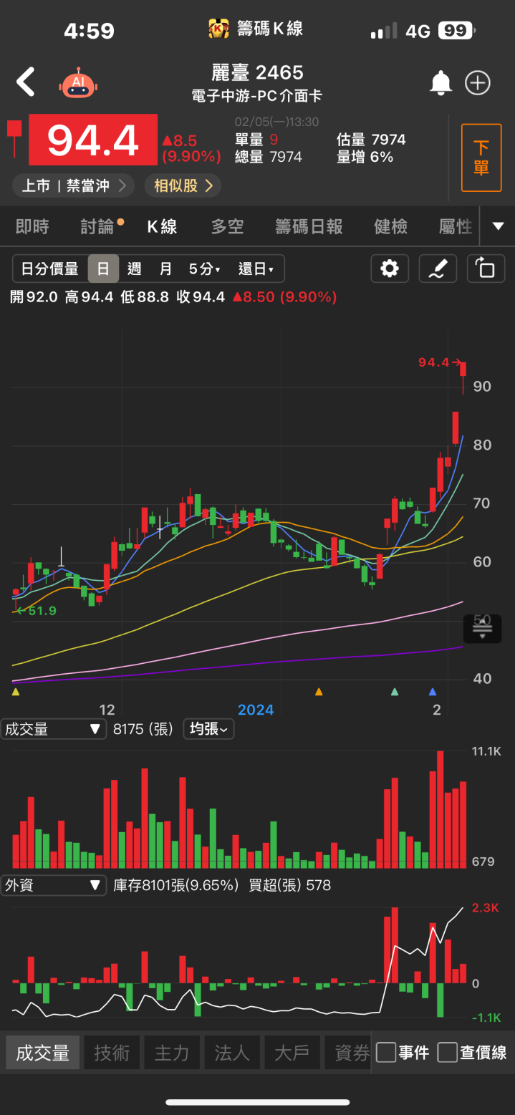Open the 均張 dropdown
This screenshot has height=1115, width=515.
(x=208, y=730)
